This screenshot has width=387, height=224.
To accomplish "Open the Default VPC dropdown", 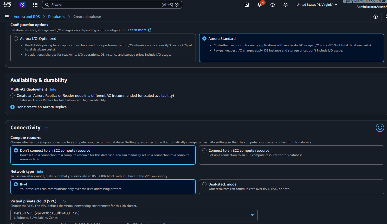I will [x=134, y=215].
